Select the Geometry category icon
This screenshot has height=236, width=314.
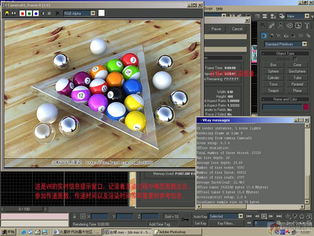[x=264, y=36]
